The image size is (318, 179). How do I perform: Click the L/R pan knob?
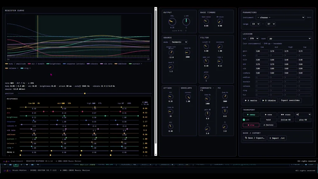click(186, 22)
